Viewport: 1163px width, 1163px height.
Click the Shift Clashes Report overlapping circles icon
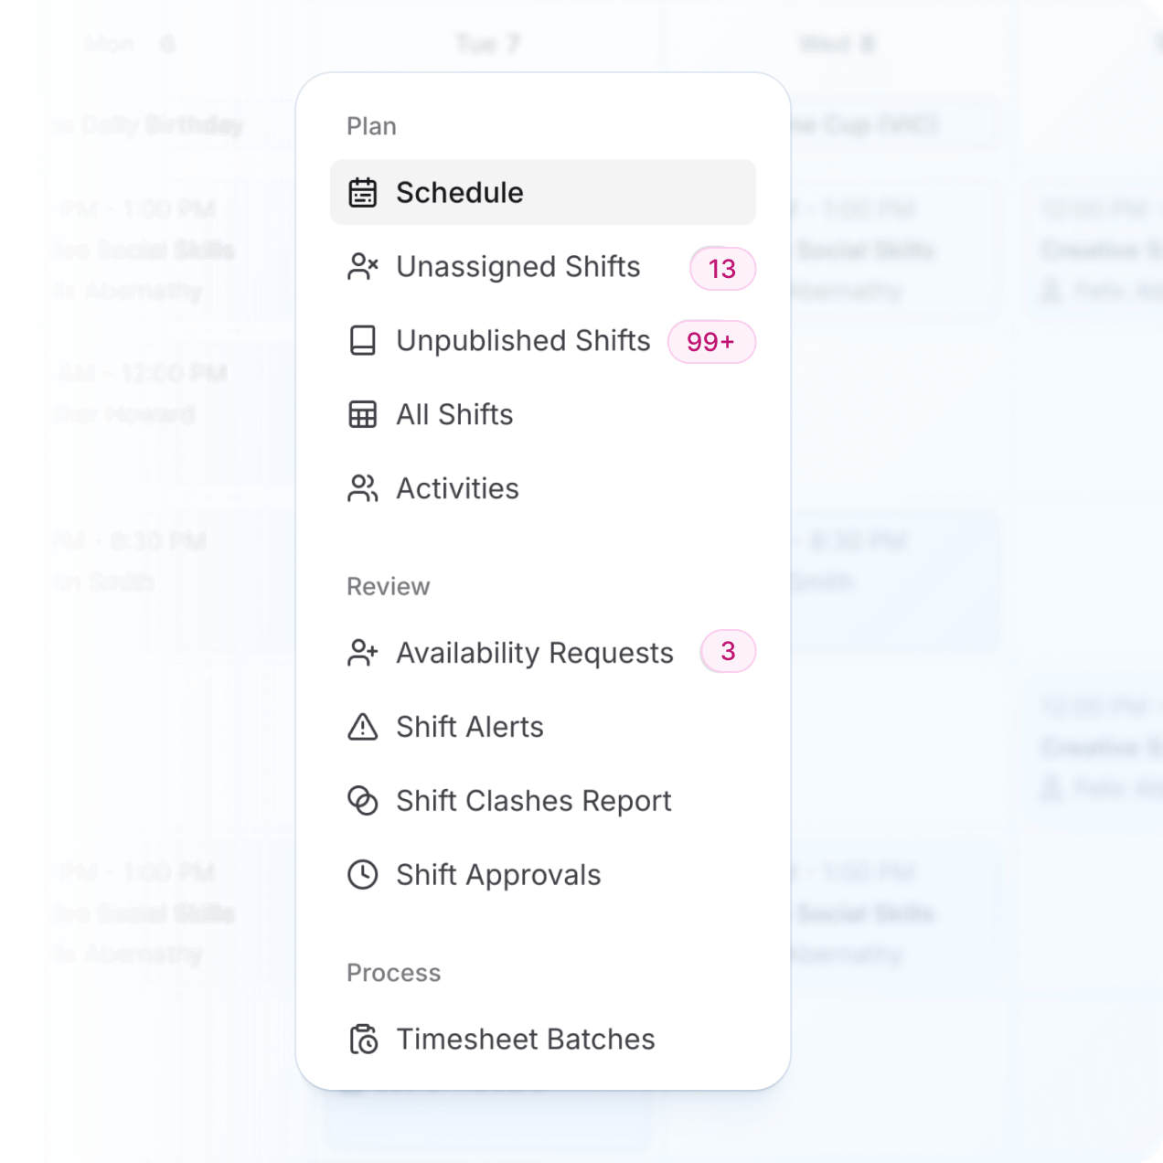click(x=363, y=801)
